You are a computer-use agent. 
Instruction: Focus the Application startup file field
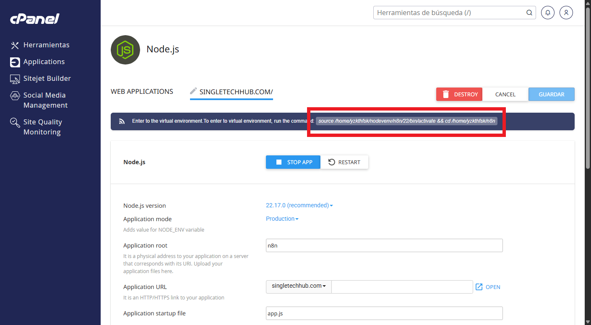click(x=384, y=313)
